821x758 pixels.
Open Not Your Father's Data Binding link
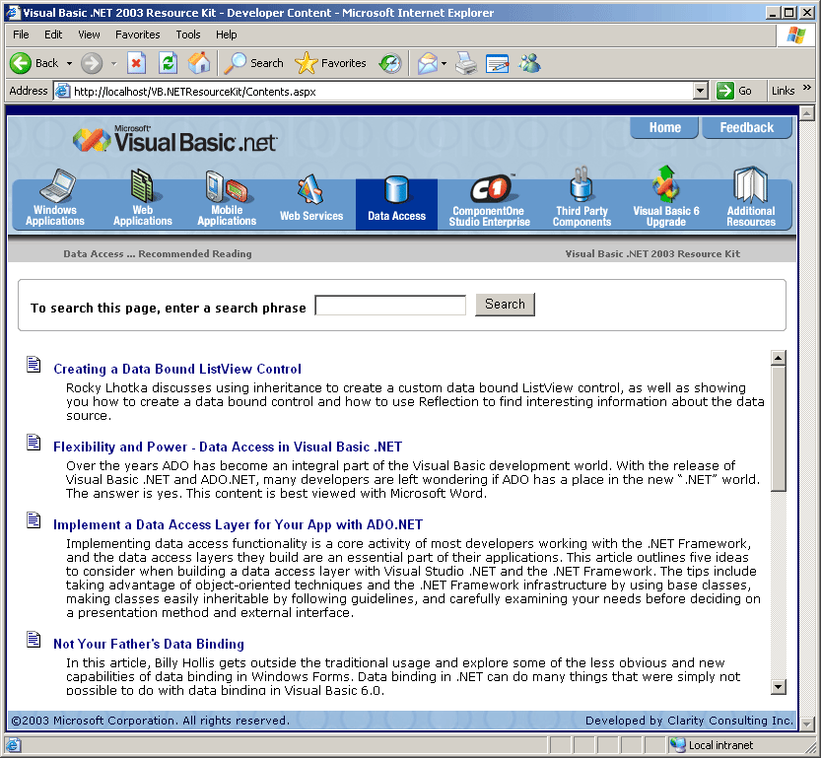pos(149,644)
